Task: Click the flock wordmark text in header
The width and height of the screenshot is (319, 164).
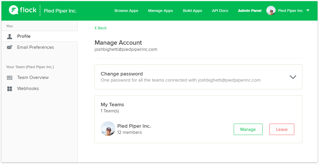Action: [x=28, y=10]
